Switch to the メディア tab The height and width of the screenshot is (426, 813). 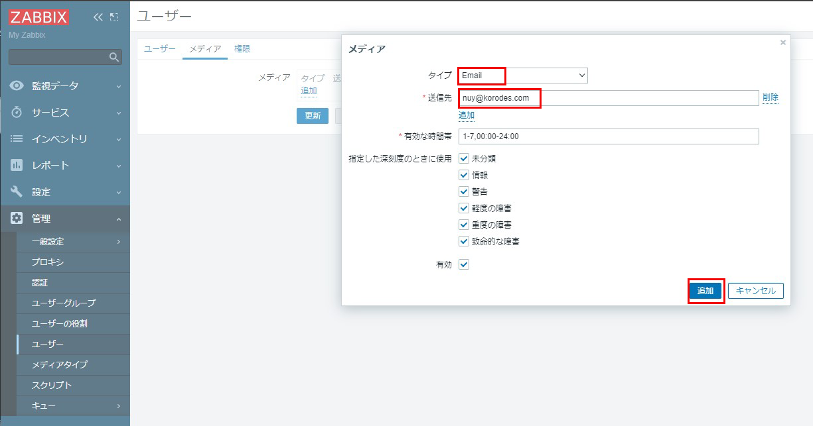pos(205,49)
